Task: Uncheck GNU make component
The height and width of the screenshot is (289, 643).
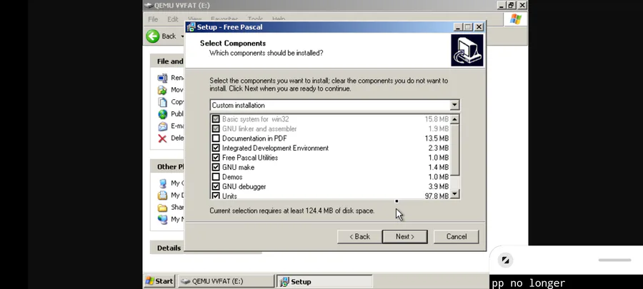Action: (x=216, y=168)
